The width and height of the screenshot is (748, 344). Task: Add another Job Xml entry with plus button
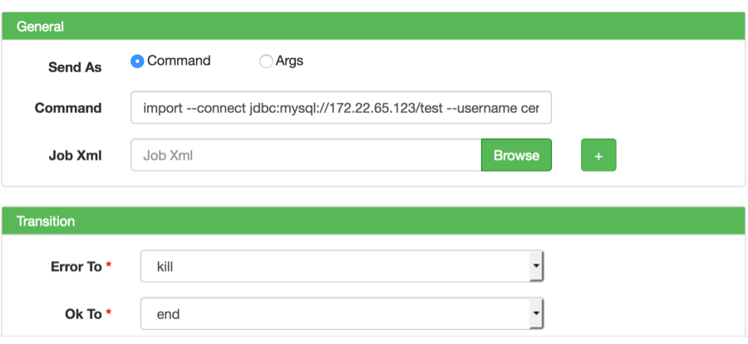[598, 155]
